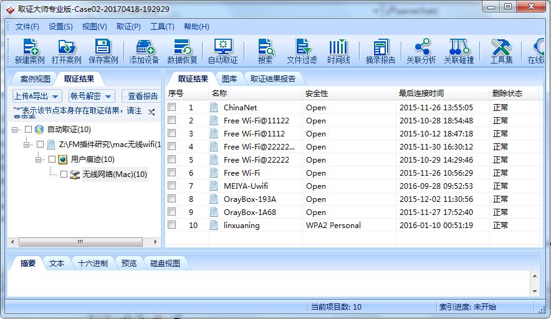Switch to the 图库 tab
The image size is (551, 319).
pos(229,79)
